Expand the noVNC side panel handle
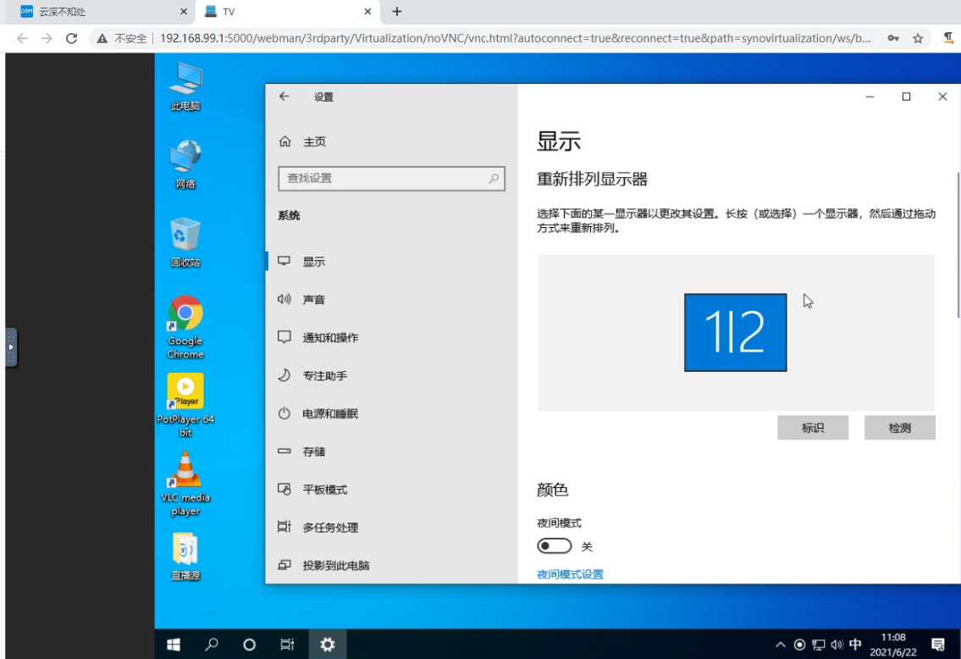The width and height of the screenshot is (961, 659). point(9,346)
